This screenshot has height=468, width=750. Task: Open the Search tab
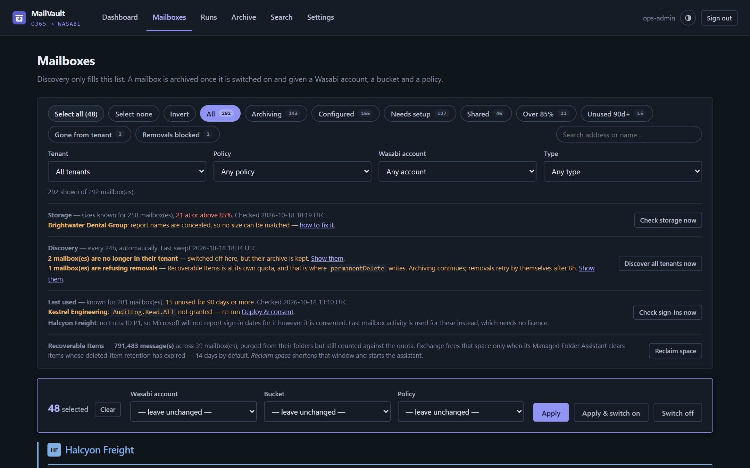point(282,17)
